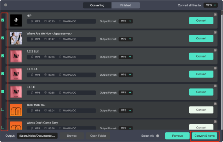Uncheck the L.I.E.C track checkbox
Viewport: 223px width, 142px height.
[3, 92]
